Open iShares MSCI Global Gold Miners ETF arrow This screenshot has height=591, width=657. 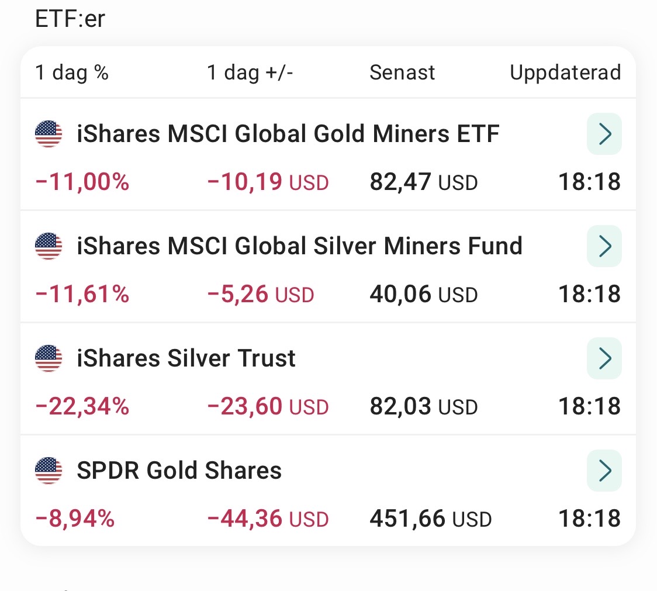point(604,134)
